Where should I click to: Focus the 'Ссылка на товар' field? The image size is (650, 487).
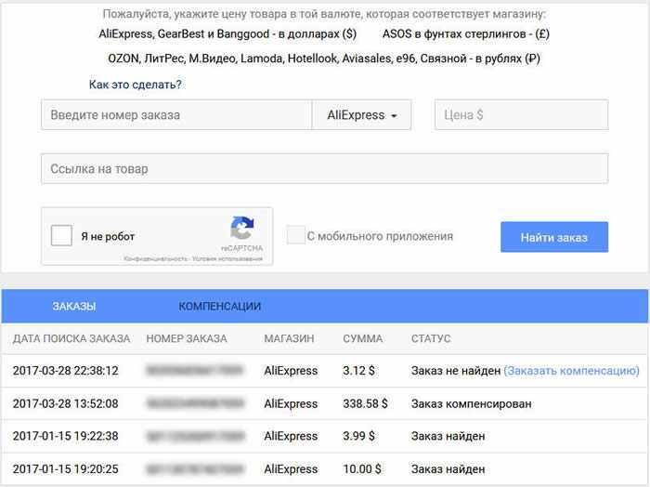(325, 169)
